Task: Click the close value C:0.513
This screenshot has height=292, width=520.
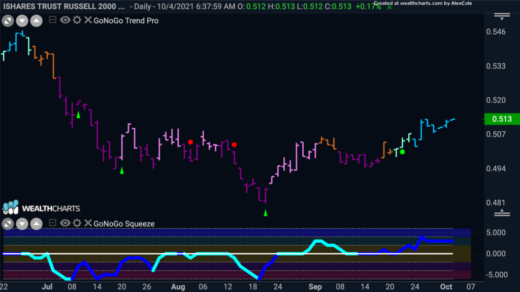Action: click(338, 6)
